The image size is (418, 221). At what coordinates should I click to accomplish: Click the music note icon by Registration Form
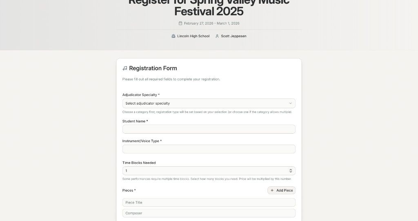pyautogui.click(x=125, y=68)
